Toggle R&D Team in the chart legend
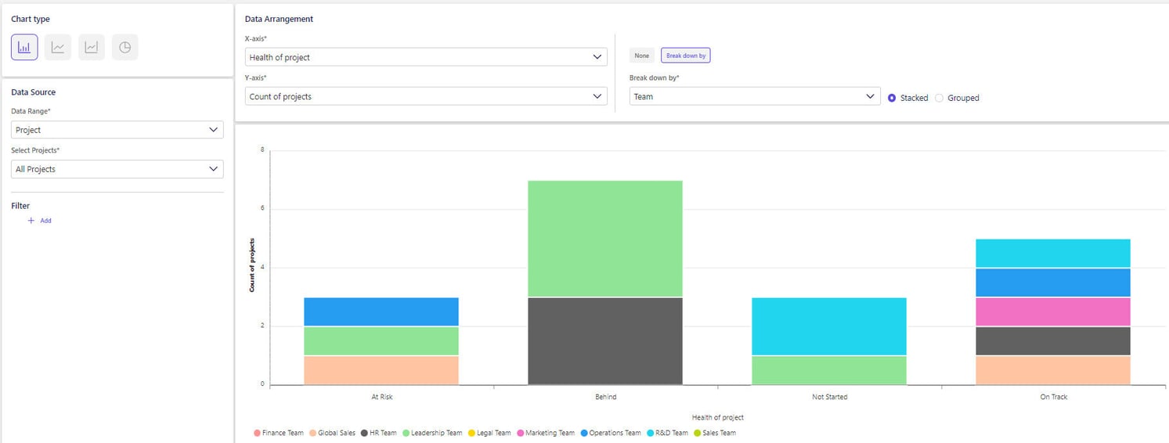Image resolution: width=1169 pixels, height=443 pixels. (x=667, y=433)
